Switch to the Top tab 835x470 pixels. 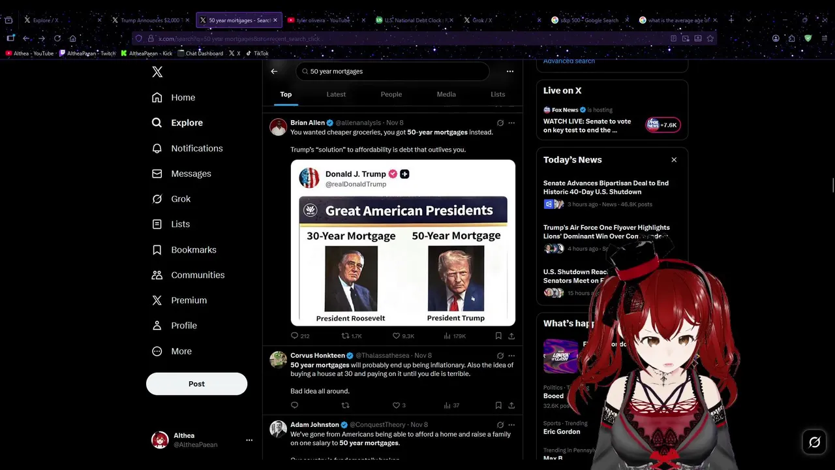tap(286, 94)
